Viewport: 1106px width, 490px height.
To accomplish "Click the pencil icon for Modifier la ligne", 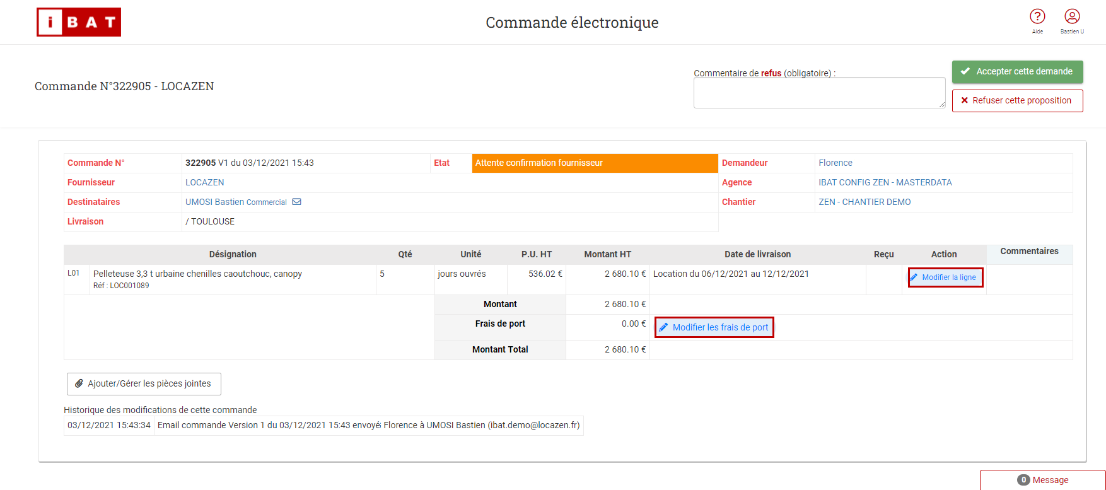I will [x=914, y=277].
